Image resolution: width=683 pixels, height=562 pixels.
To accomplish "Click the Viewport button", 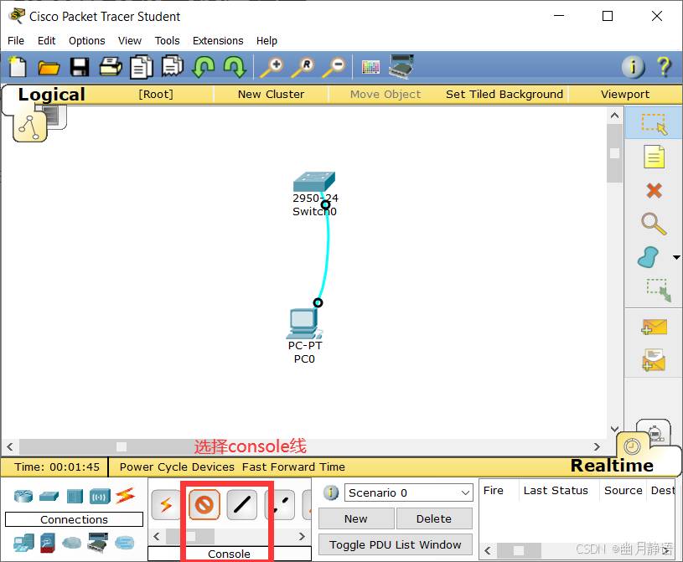I will [625, 95].
